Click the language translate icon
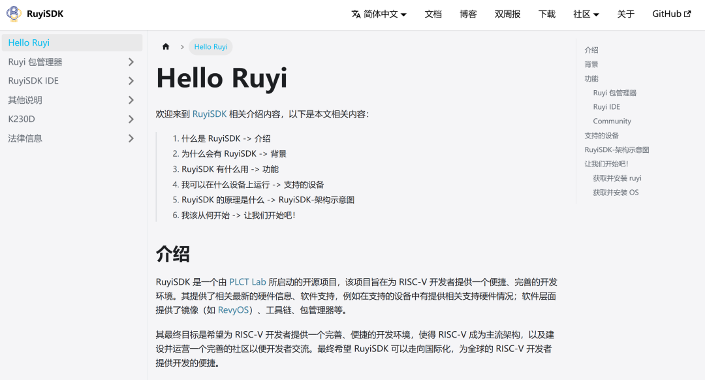The image size is (705, 380). click(356, 14)
